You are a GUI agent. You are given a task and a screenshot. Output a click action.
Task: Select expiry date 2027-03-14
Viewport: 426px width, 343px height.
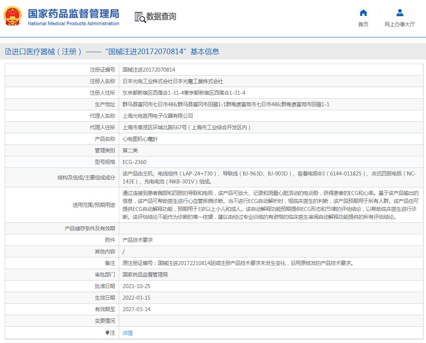[136, 309]
